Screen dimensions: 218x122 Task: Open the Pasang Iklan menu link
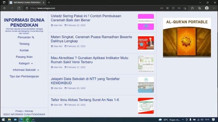coord(24,57)
